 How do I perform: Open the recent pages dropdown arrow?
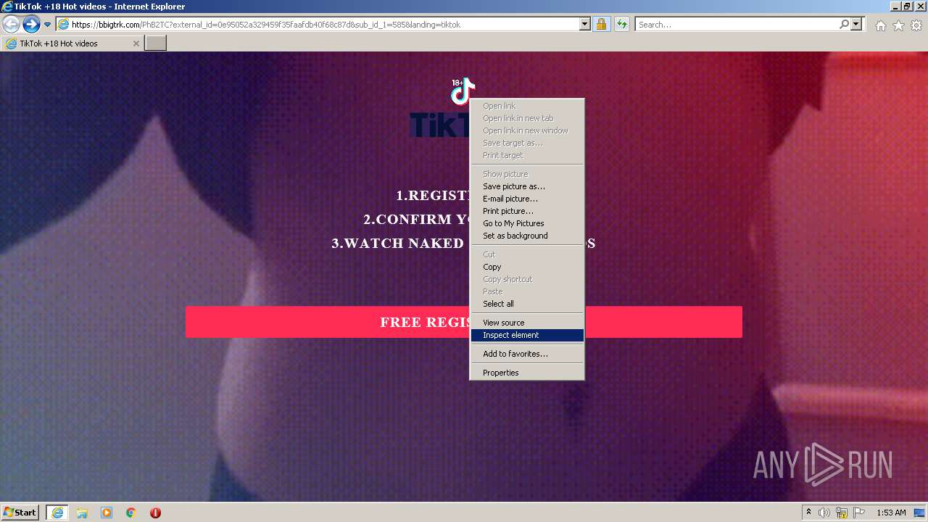click(x=47, y=25)
